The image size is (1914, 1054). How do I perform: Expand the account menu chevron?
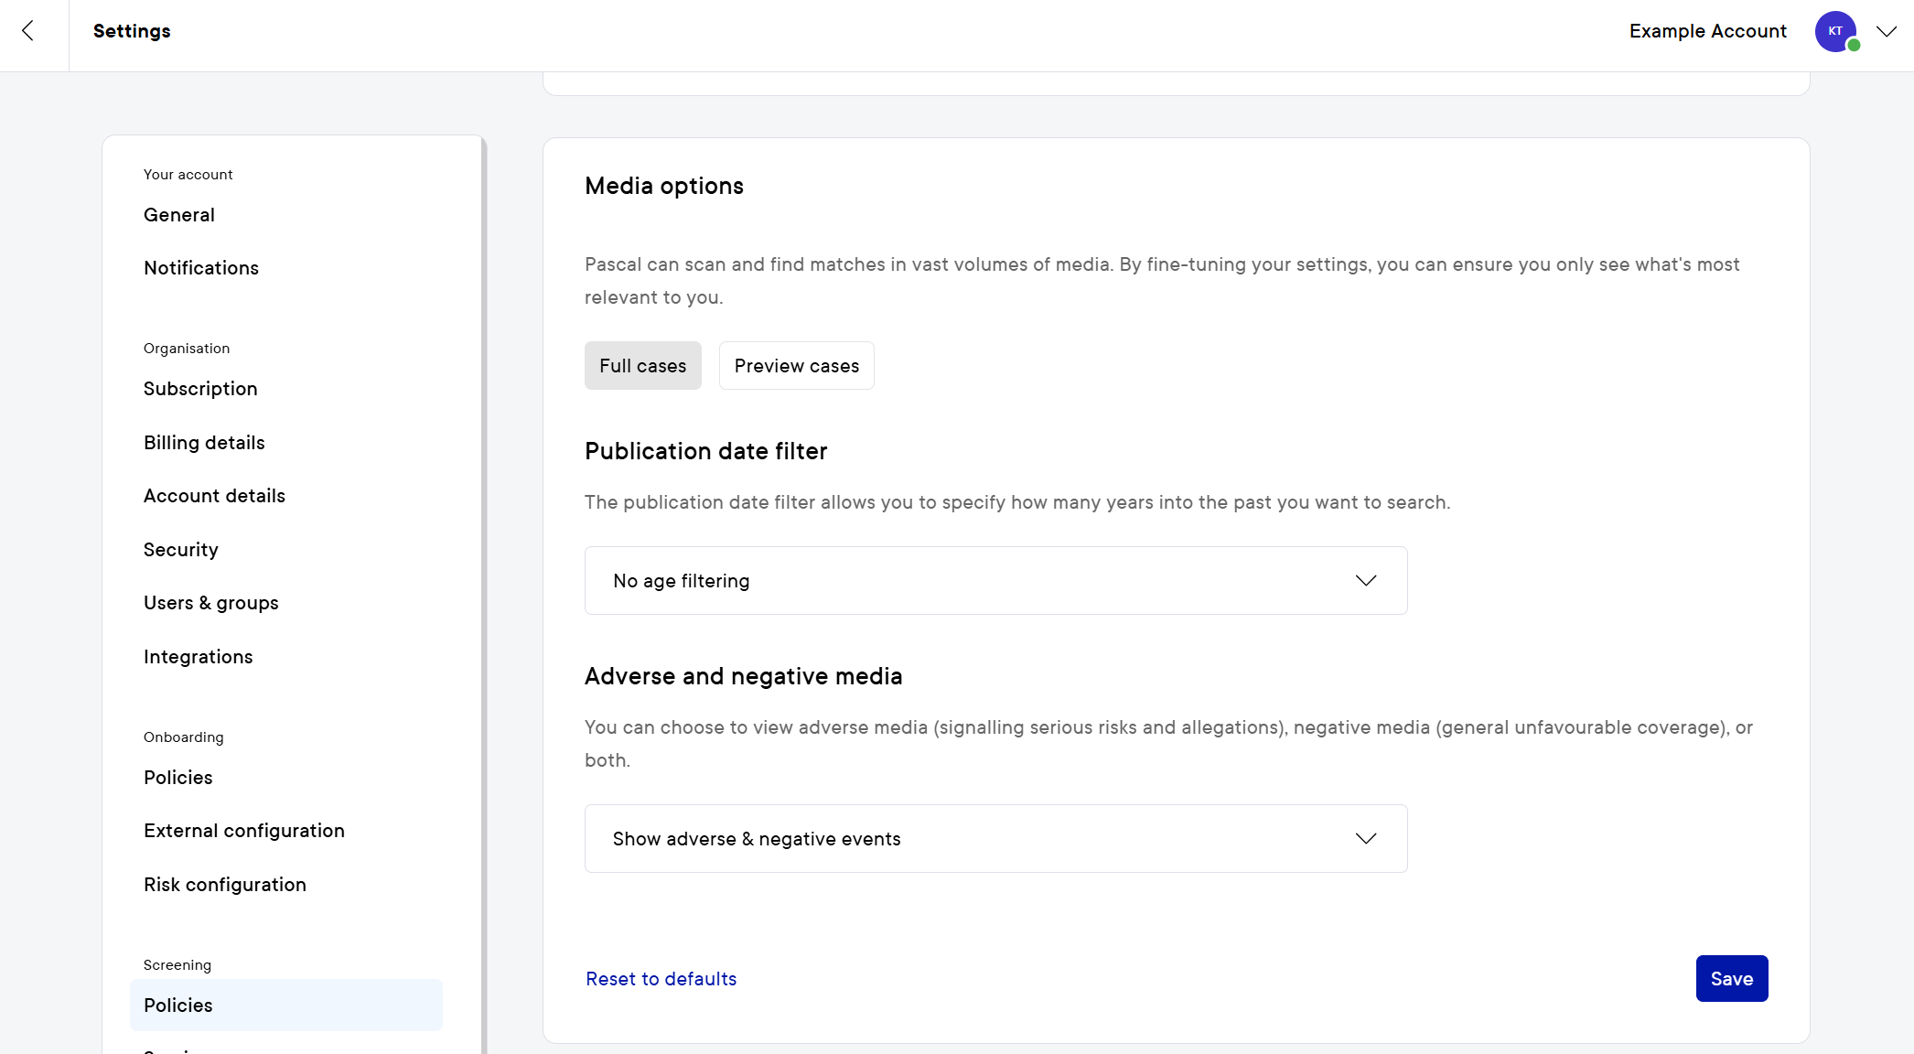1886,31
